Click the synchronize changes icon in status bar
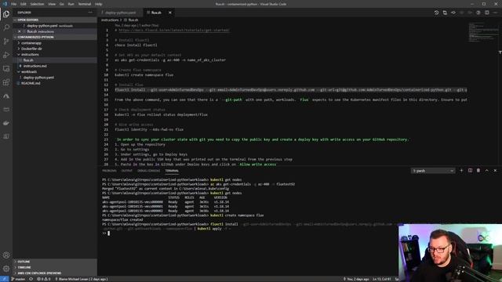Screen dimensions: 502x282 (x=31, y=279)
